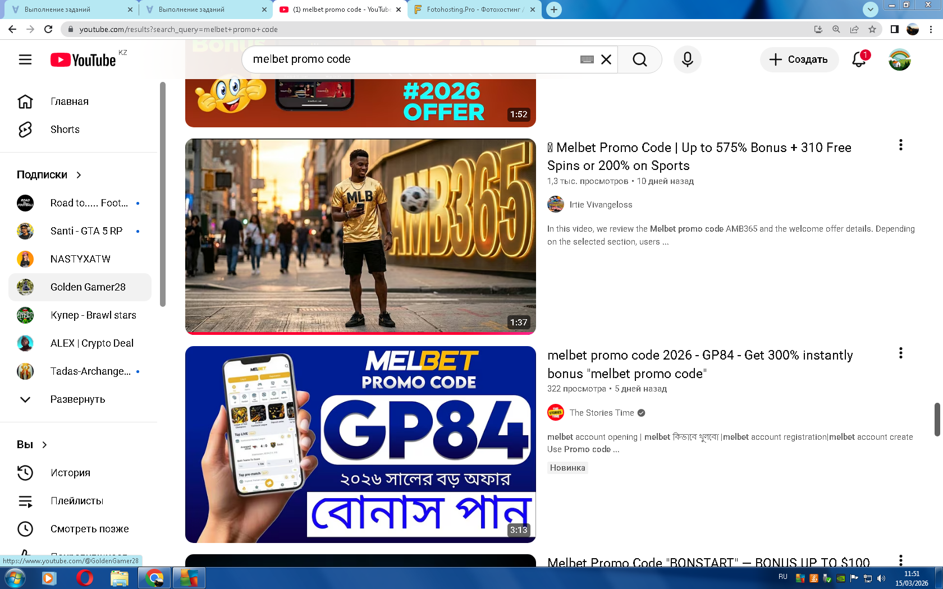Open Melbet Promo Code "BONSTART" title
943x589 pixels.
coord(708,561)
